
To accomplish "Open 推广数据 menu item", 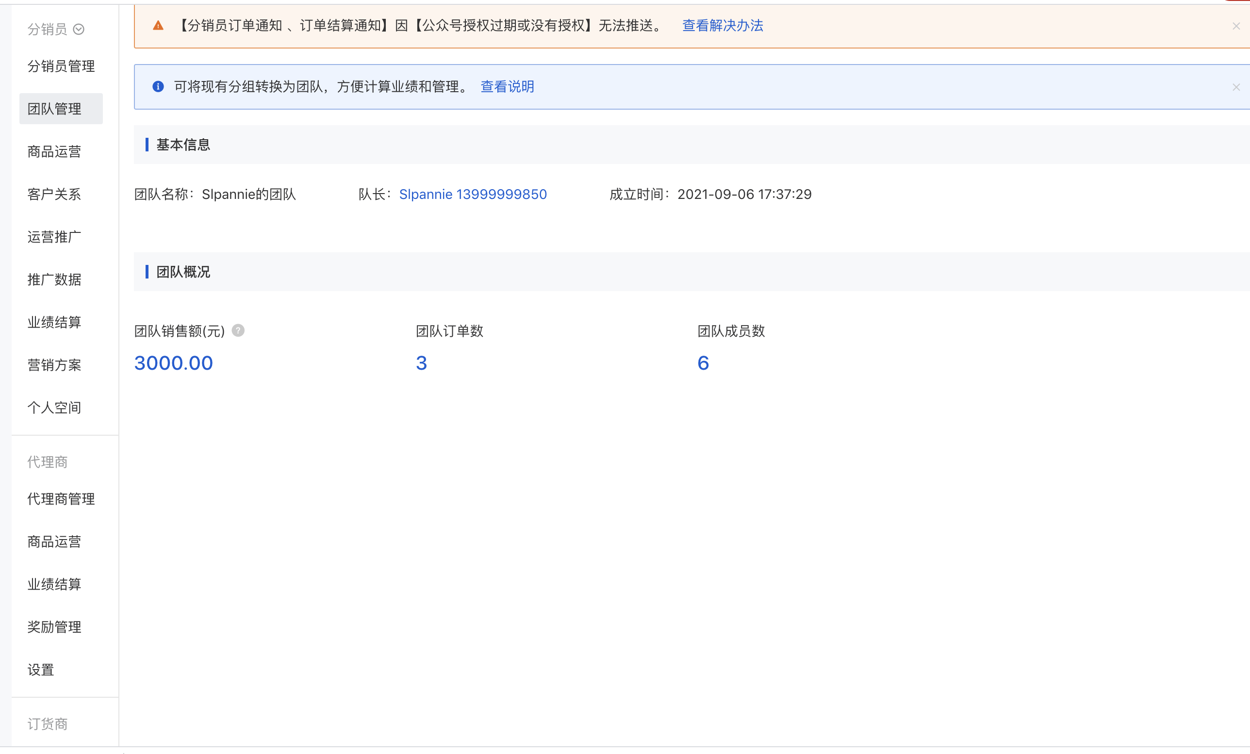I will point(54,279).
